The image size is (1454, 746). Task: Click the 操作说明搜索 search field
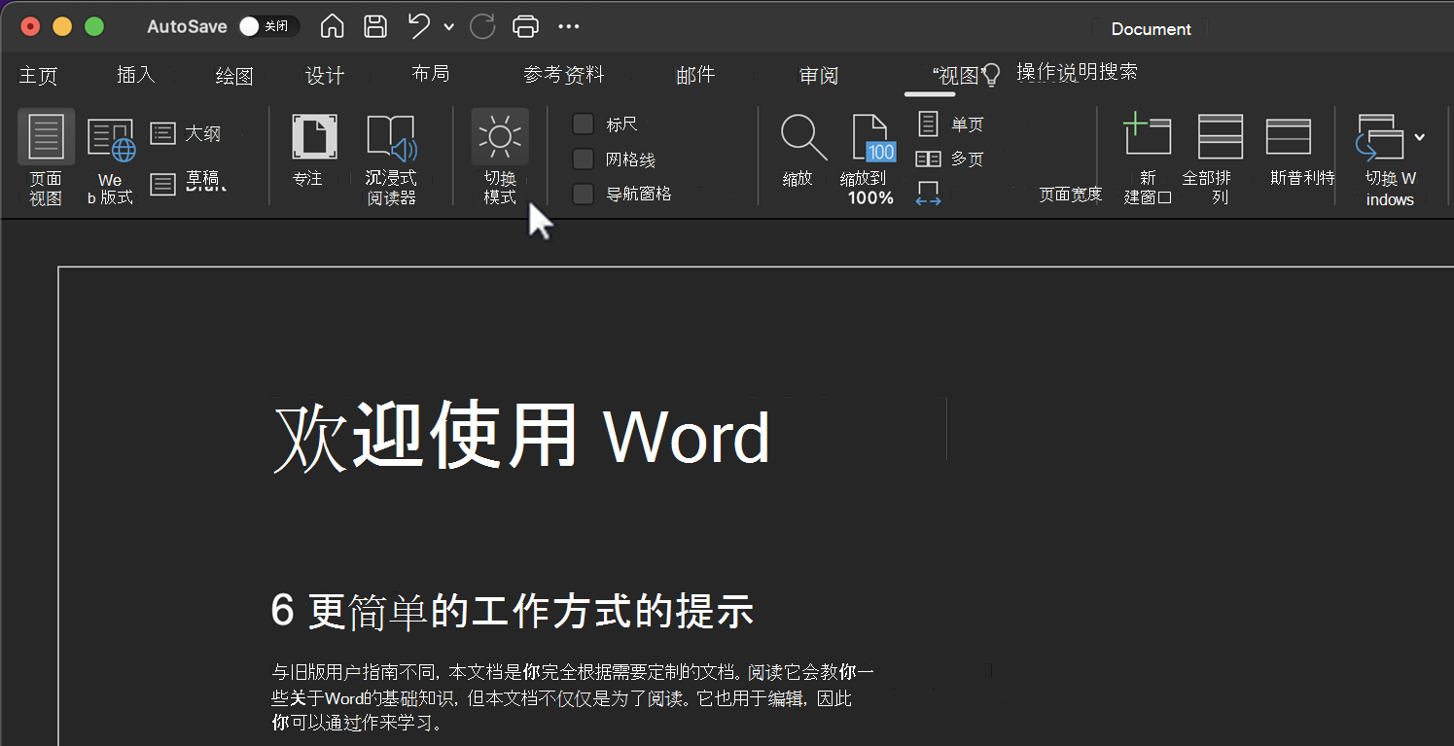coord(1077,72)
